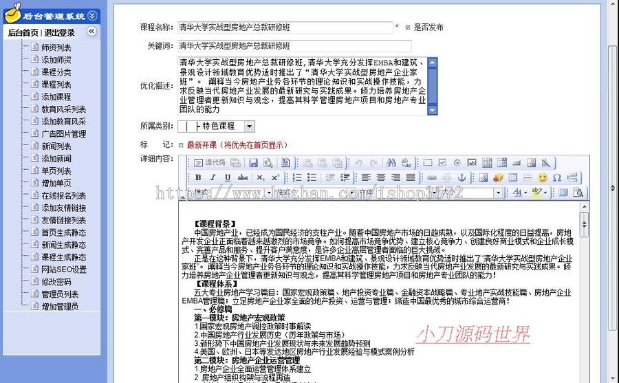The height and width of the screenshot is (383, 619).
Task: Click the Save floppy disk icon in editor
Action: [x=253, y=163]
